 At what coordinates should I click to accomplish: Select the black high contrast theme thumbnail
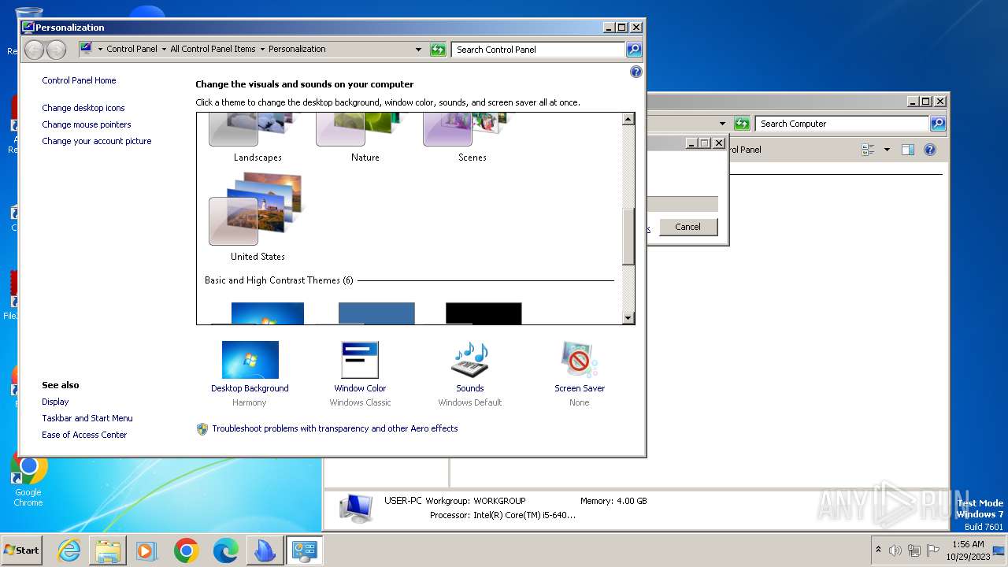[484, 313]
